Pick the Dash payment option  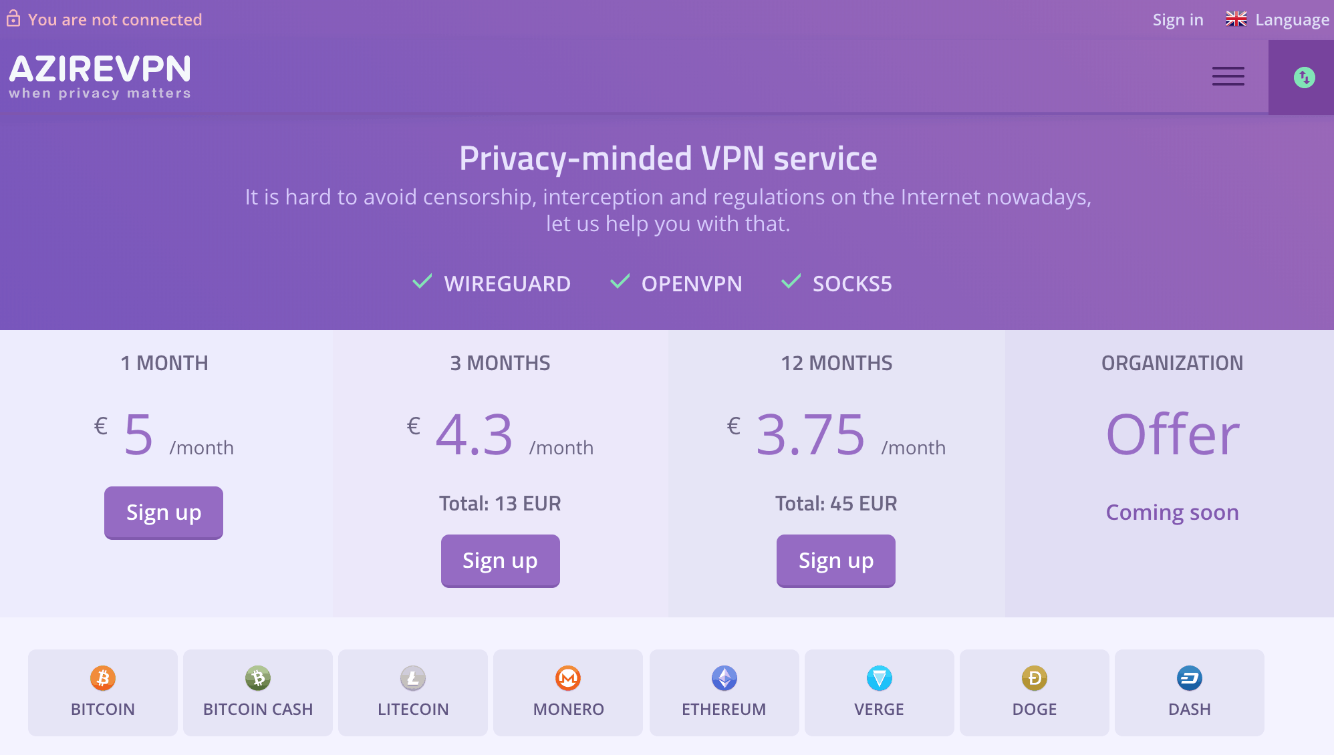1188,677
